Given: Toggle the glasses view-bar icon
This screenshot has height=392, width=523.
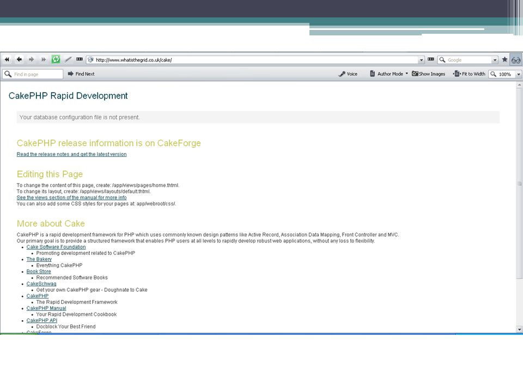Looking at the screenshot, I should [x=516, y=60].
